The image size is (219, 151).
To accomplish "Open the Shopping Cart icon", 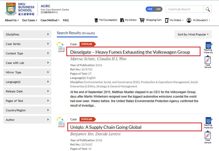I will click(x=142, y=20).
